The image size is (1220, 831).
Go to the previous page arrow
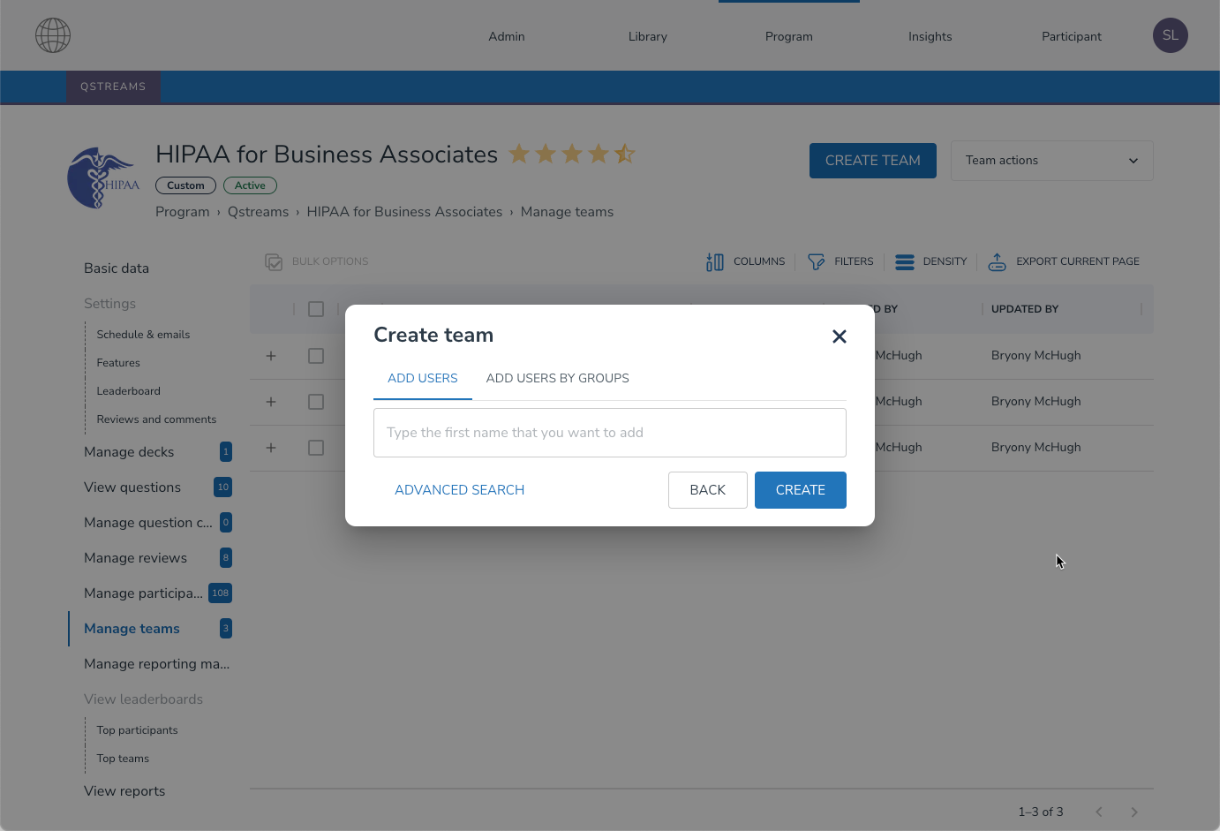coord(1099,812)
